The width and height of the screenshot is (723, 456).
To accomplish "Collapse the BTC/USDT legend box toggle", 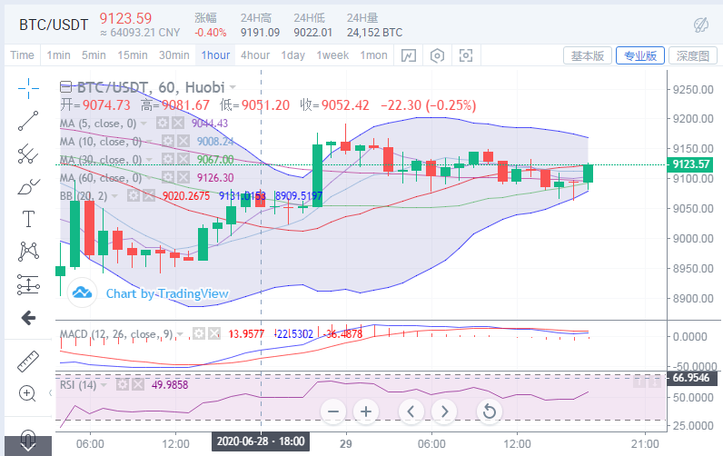I will (65, 87).
